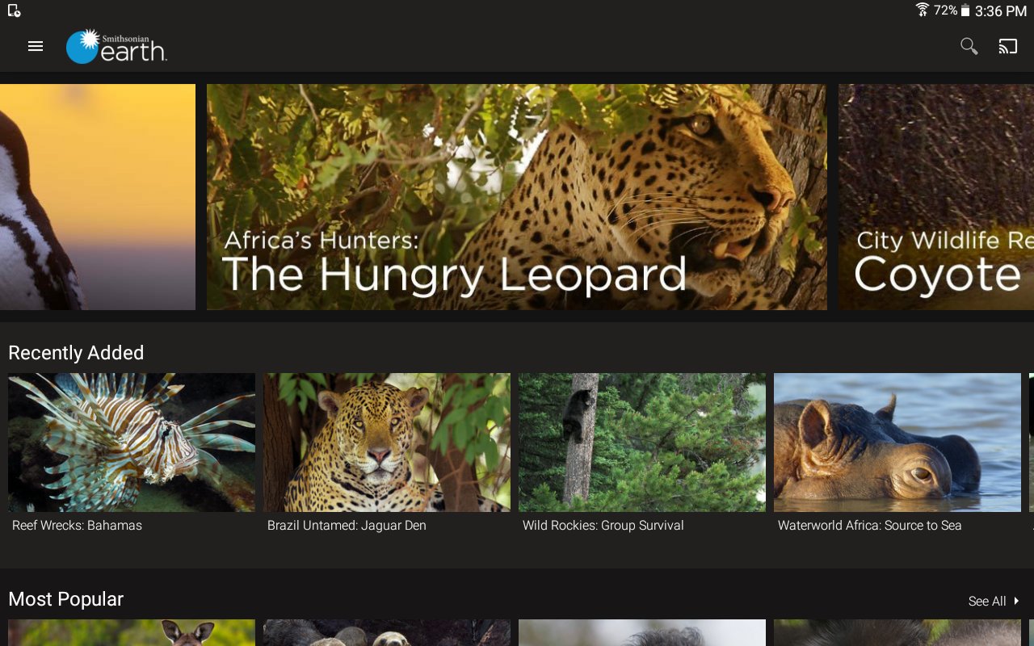
Task: Click the See All arrow icon
Action: 1016,601
